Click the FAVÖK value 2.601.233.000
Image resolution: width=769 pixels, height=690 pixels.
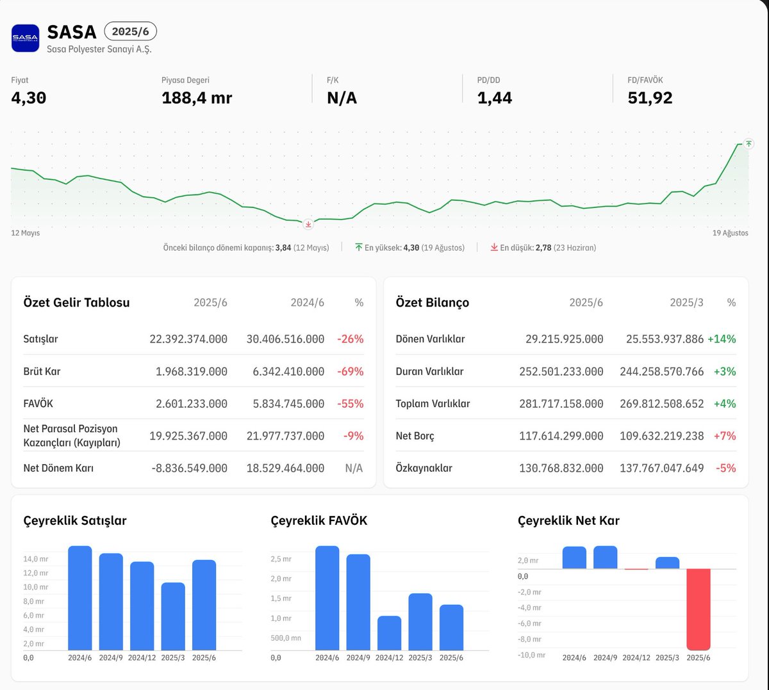[x=192, y=404]
